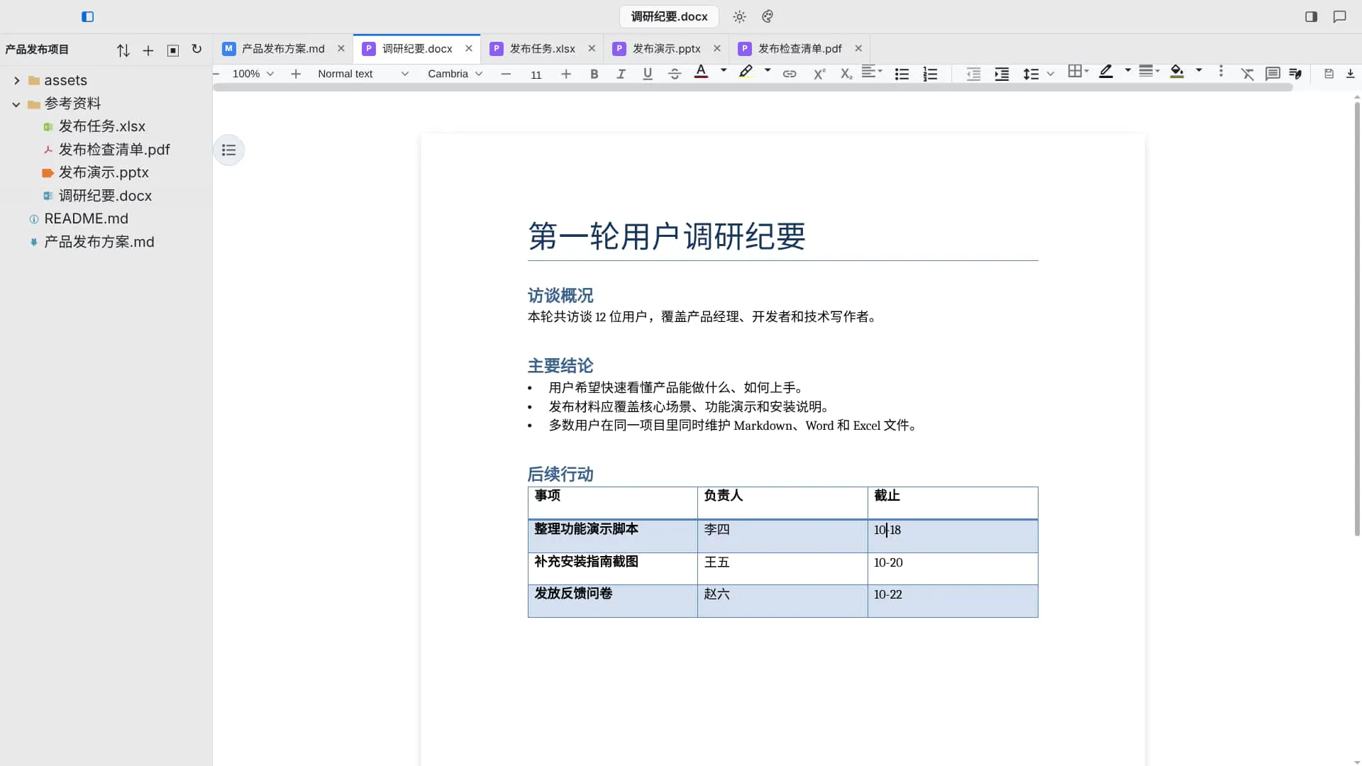
Task: Open the document outline button
Action: click(228, 150)
